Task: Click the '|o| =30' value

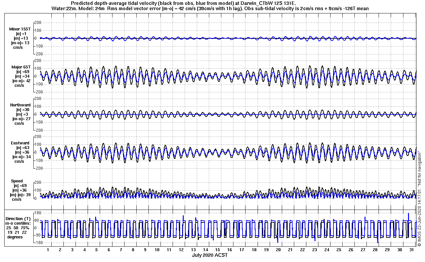Action: (x=23, y=110)
